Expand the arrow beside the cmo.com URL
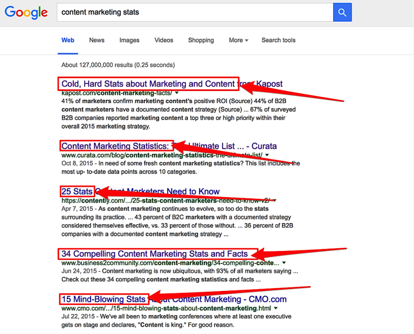Viewport: 414px width, 334px height. (x=275, y=308)
